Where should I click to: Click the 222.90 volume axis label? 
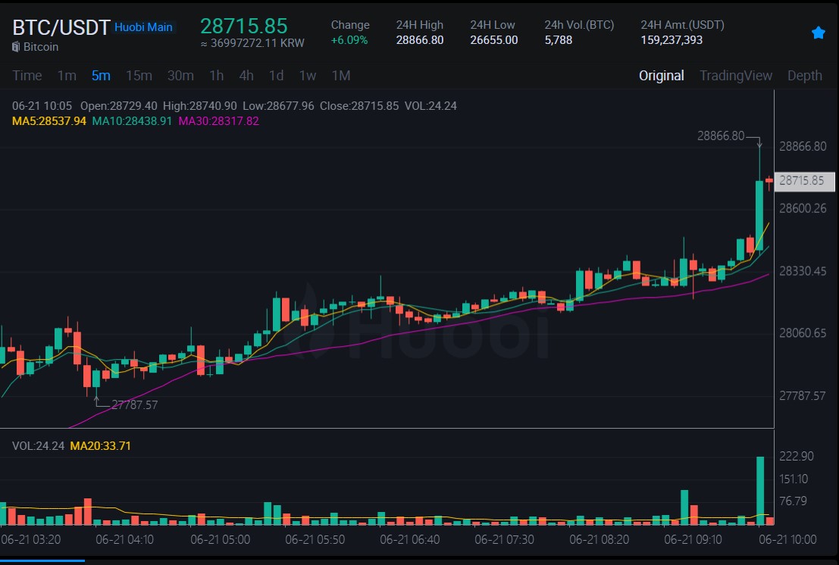coord(797,457)
